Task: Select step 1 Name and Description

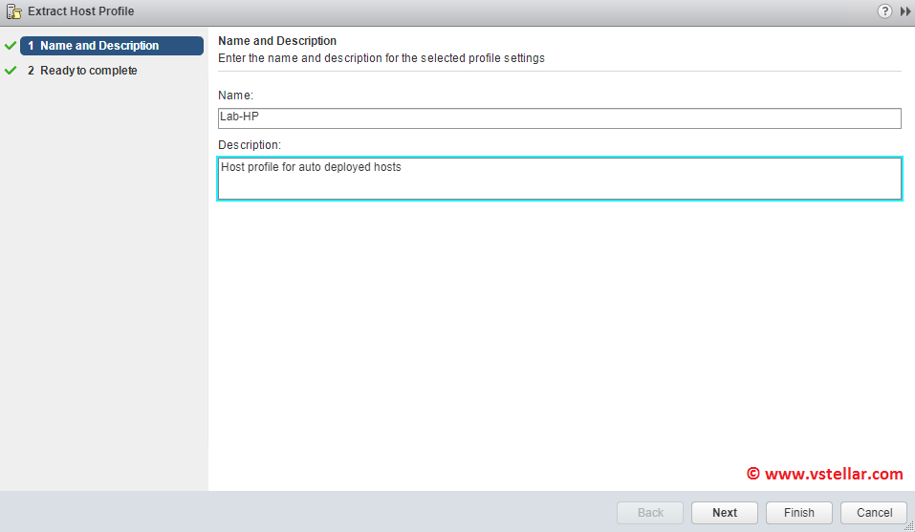Action: [111, 46]
